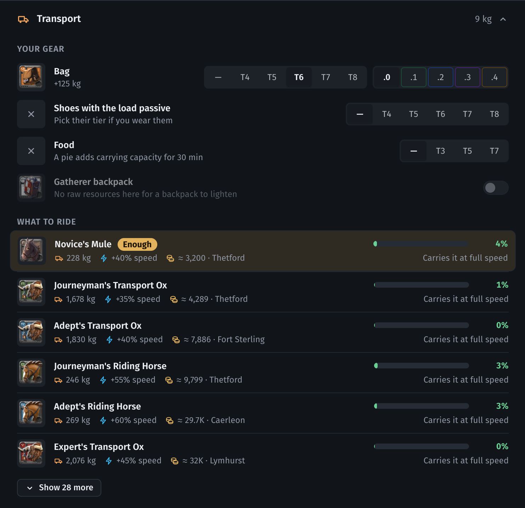The image size is (525, 508).
Task: Toggle the Gatherer backpack switch
Action: [x=496, y=188]
